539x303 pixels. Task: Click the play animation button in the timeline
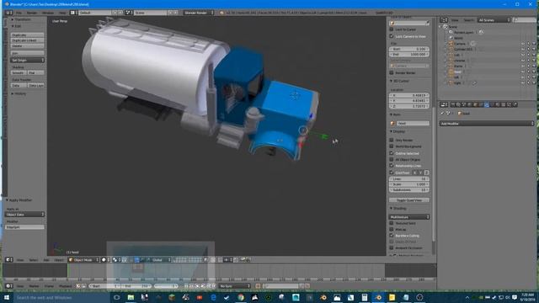(x=203, y=286)
